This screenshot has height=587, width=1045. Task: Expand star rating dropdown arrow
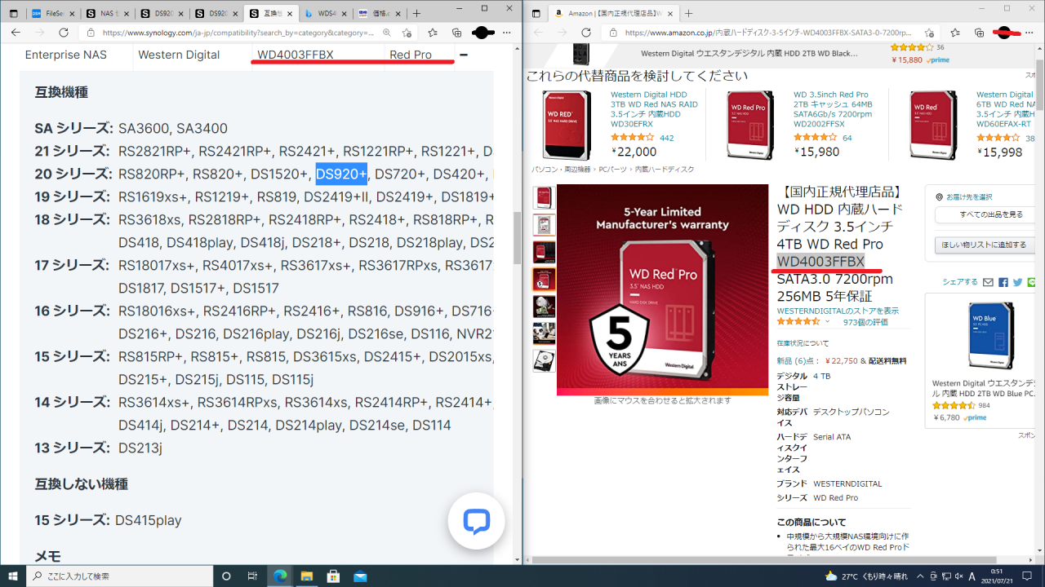click(x=828, y=322)
